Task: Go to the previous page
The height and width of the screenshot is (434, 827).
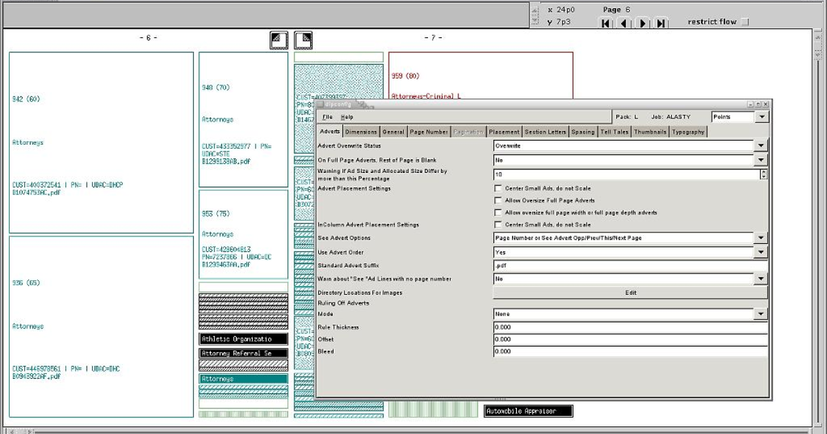Action: (x=624, y=23)
